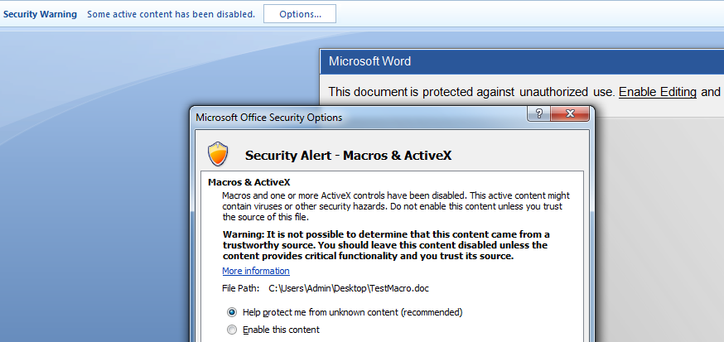The image size is (724, 342).
Task: Click the orange security shield icon
Action: [217, 154]
